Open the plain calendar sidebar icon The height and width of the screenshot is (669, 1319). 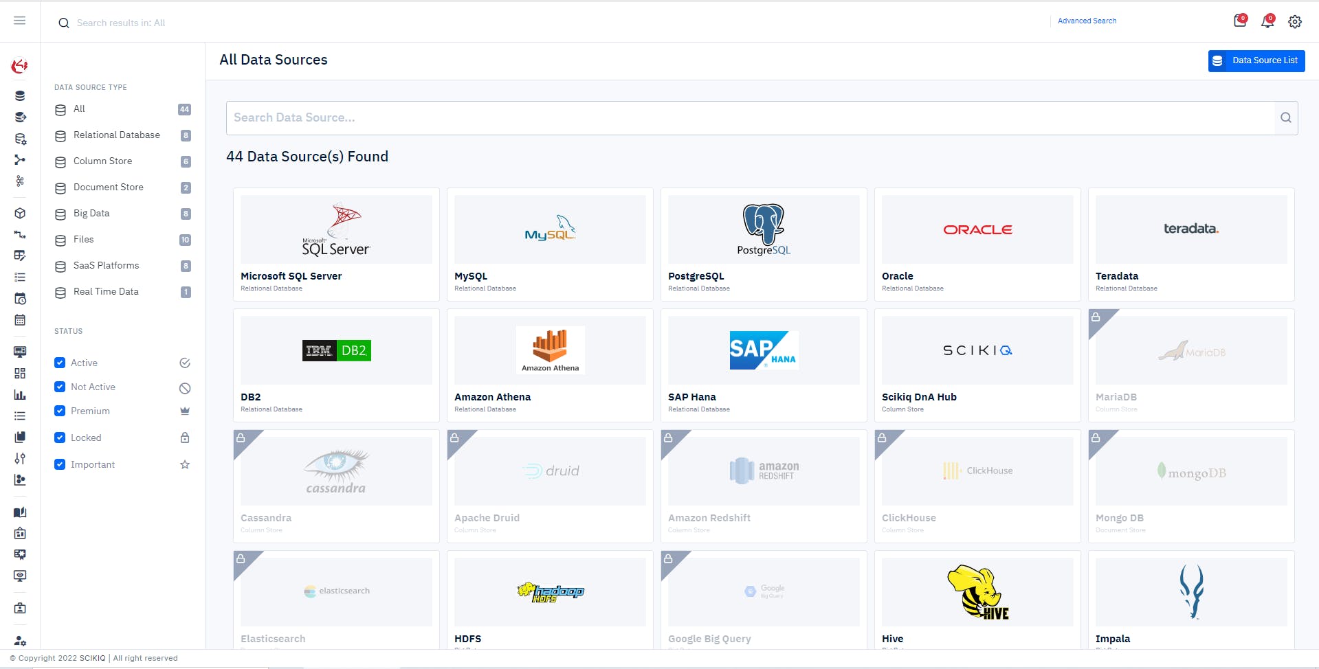[20, 320]
